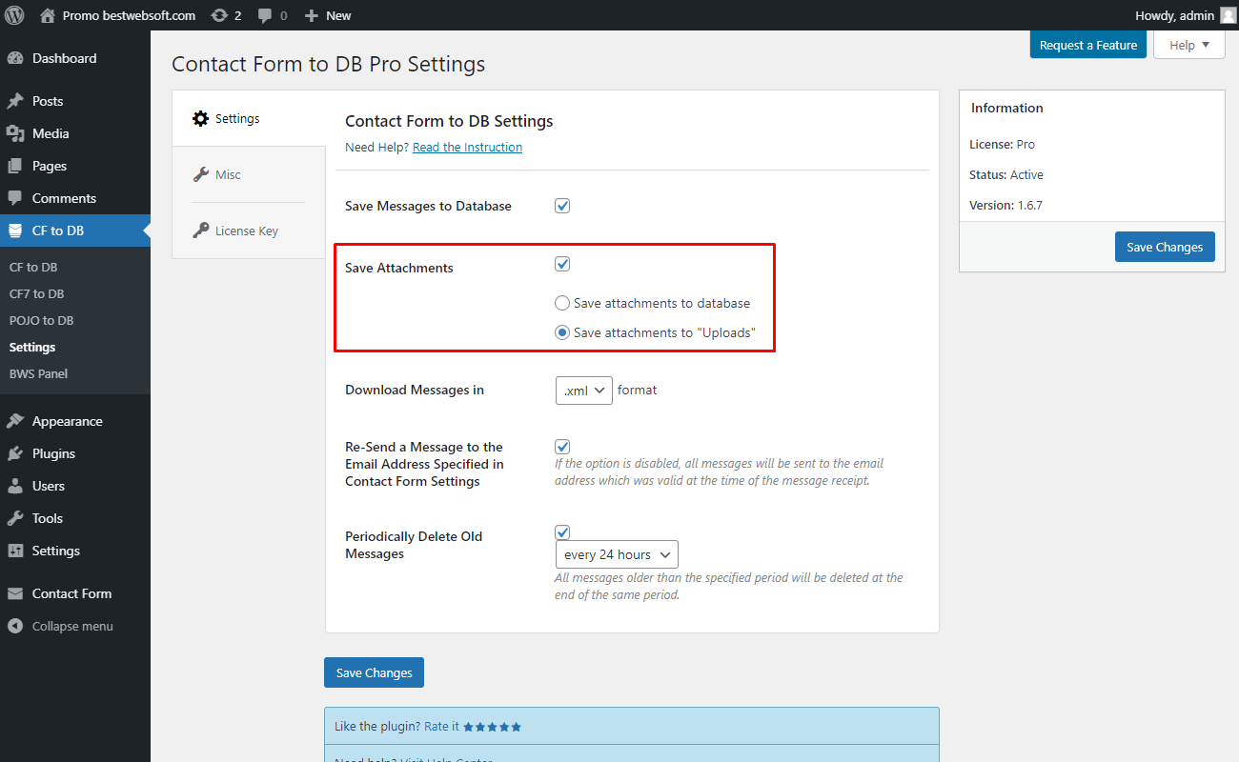Click the gear icon on Settings tab
This screenshot has height=762, width=1239.
click(x=200, y=119)
